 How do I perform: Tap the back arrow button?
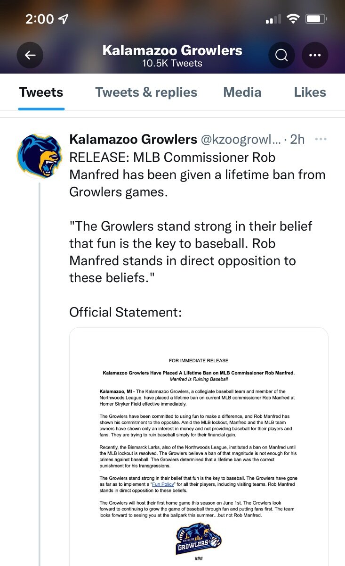(30, 56)
